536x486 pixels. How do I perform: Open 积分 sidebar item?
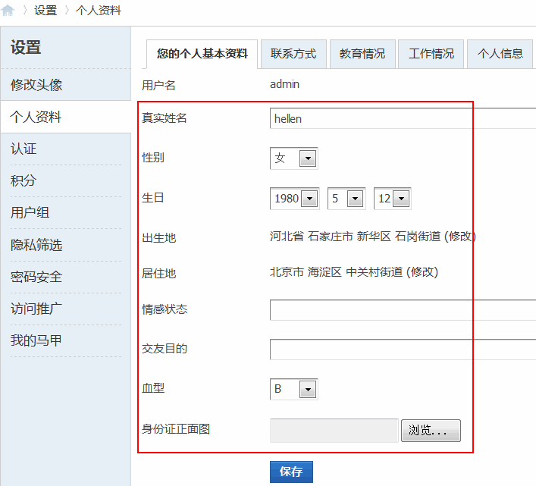click(x=24, y=180)
